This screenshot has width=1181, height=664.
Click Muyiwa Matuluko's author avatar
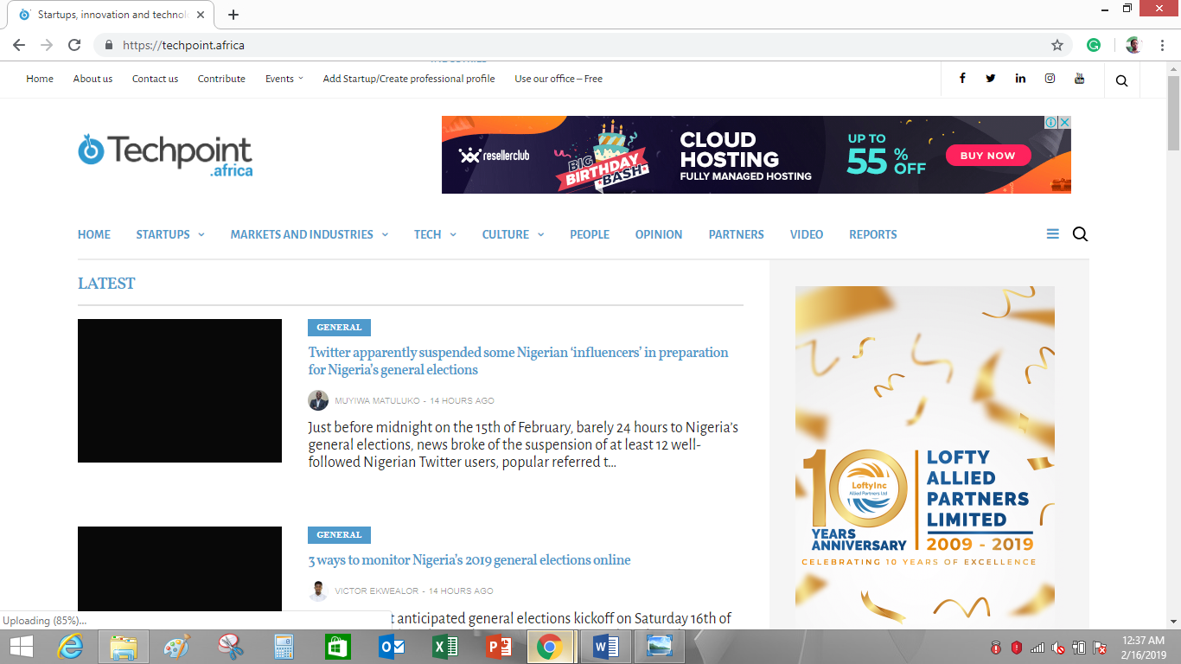point(318,400)
